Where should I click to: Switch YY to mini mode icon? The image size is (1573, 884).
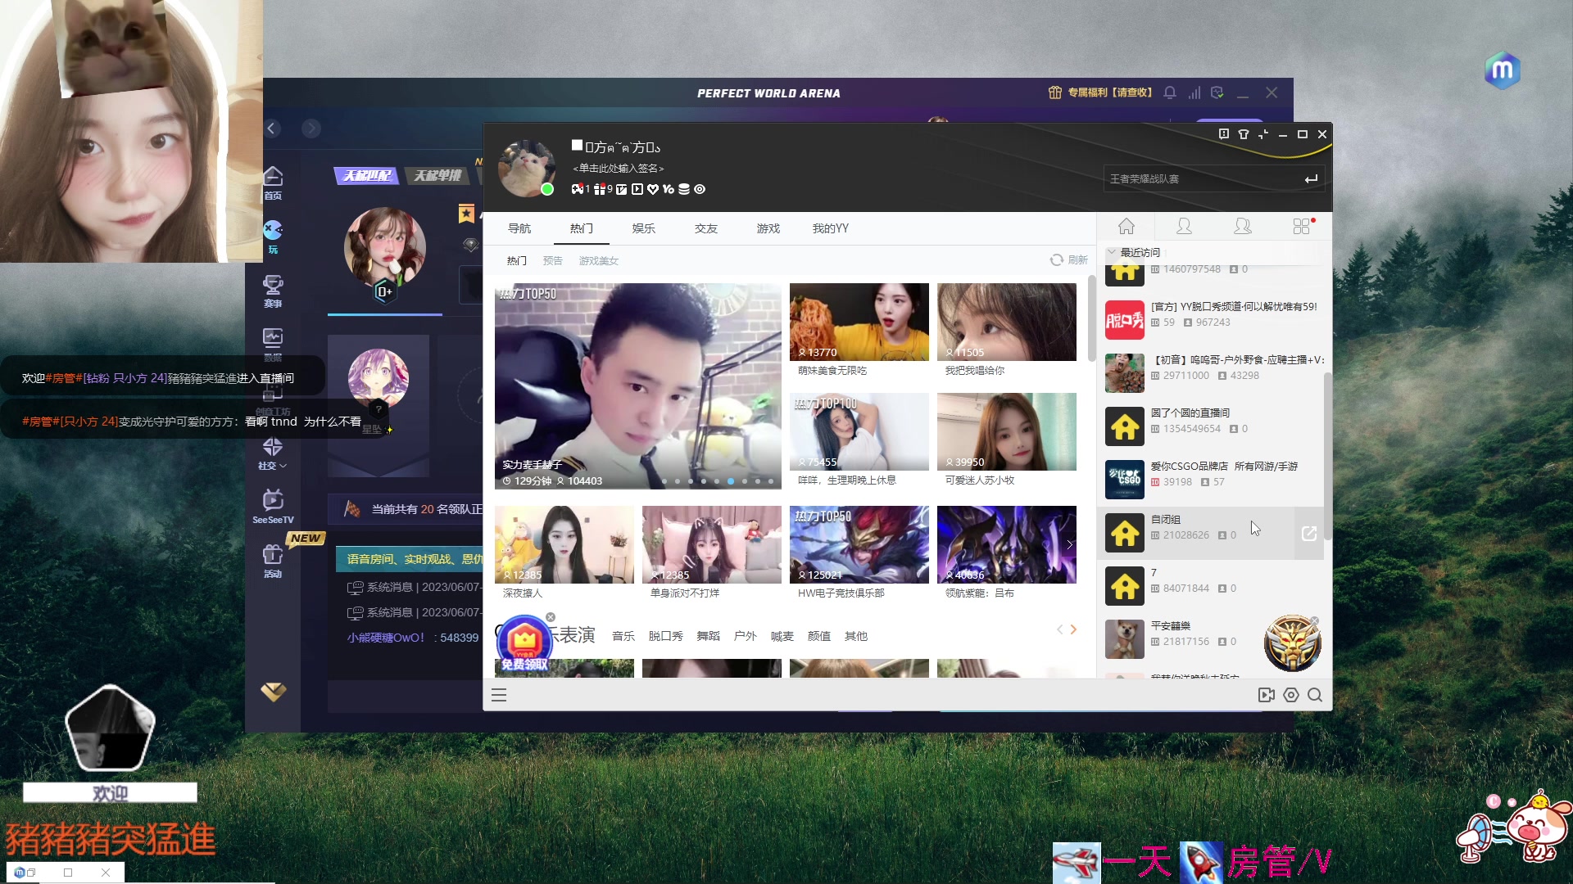1263,134
